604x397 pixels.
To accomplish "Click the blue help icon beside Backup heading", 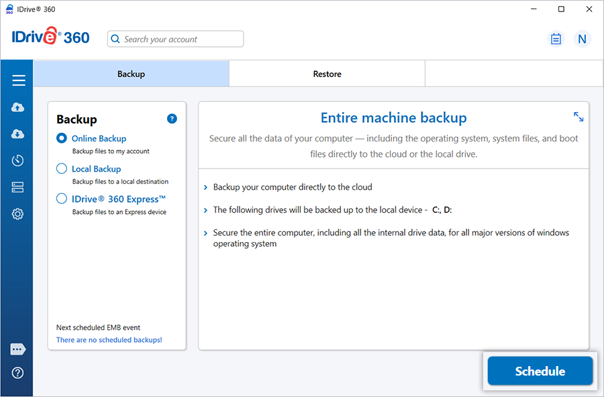I will [x=172, y=119].
